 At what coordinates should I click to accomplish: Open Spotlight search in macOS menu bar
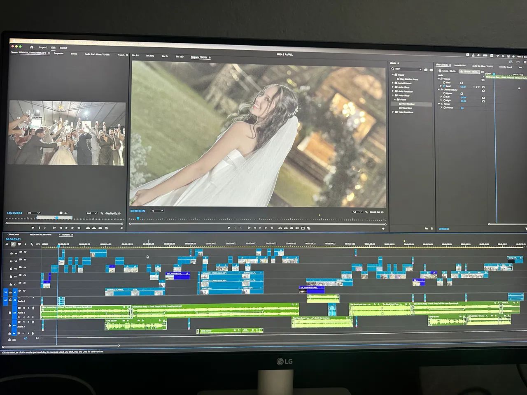point(503,56)
